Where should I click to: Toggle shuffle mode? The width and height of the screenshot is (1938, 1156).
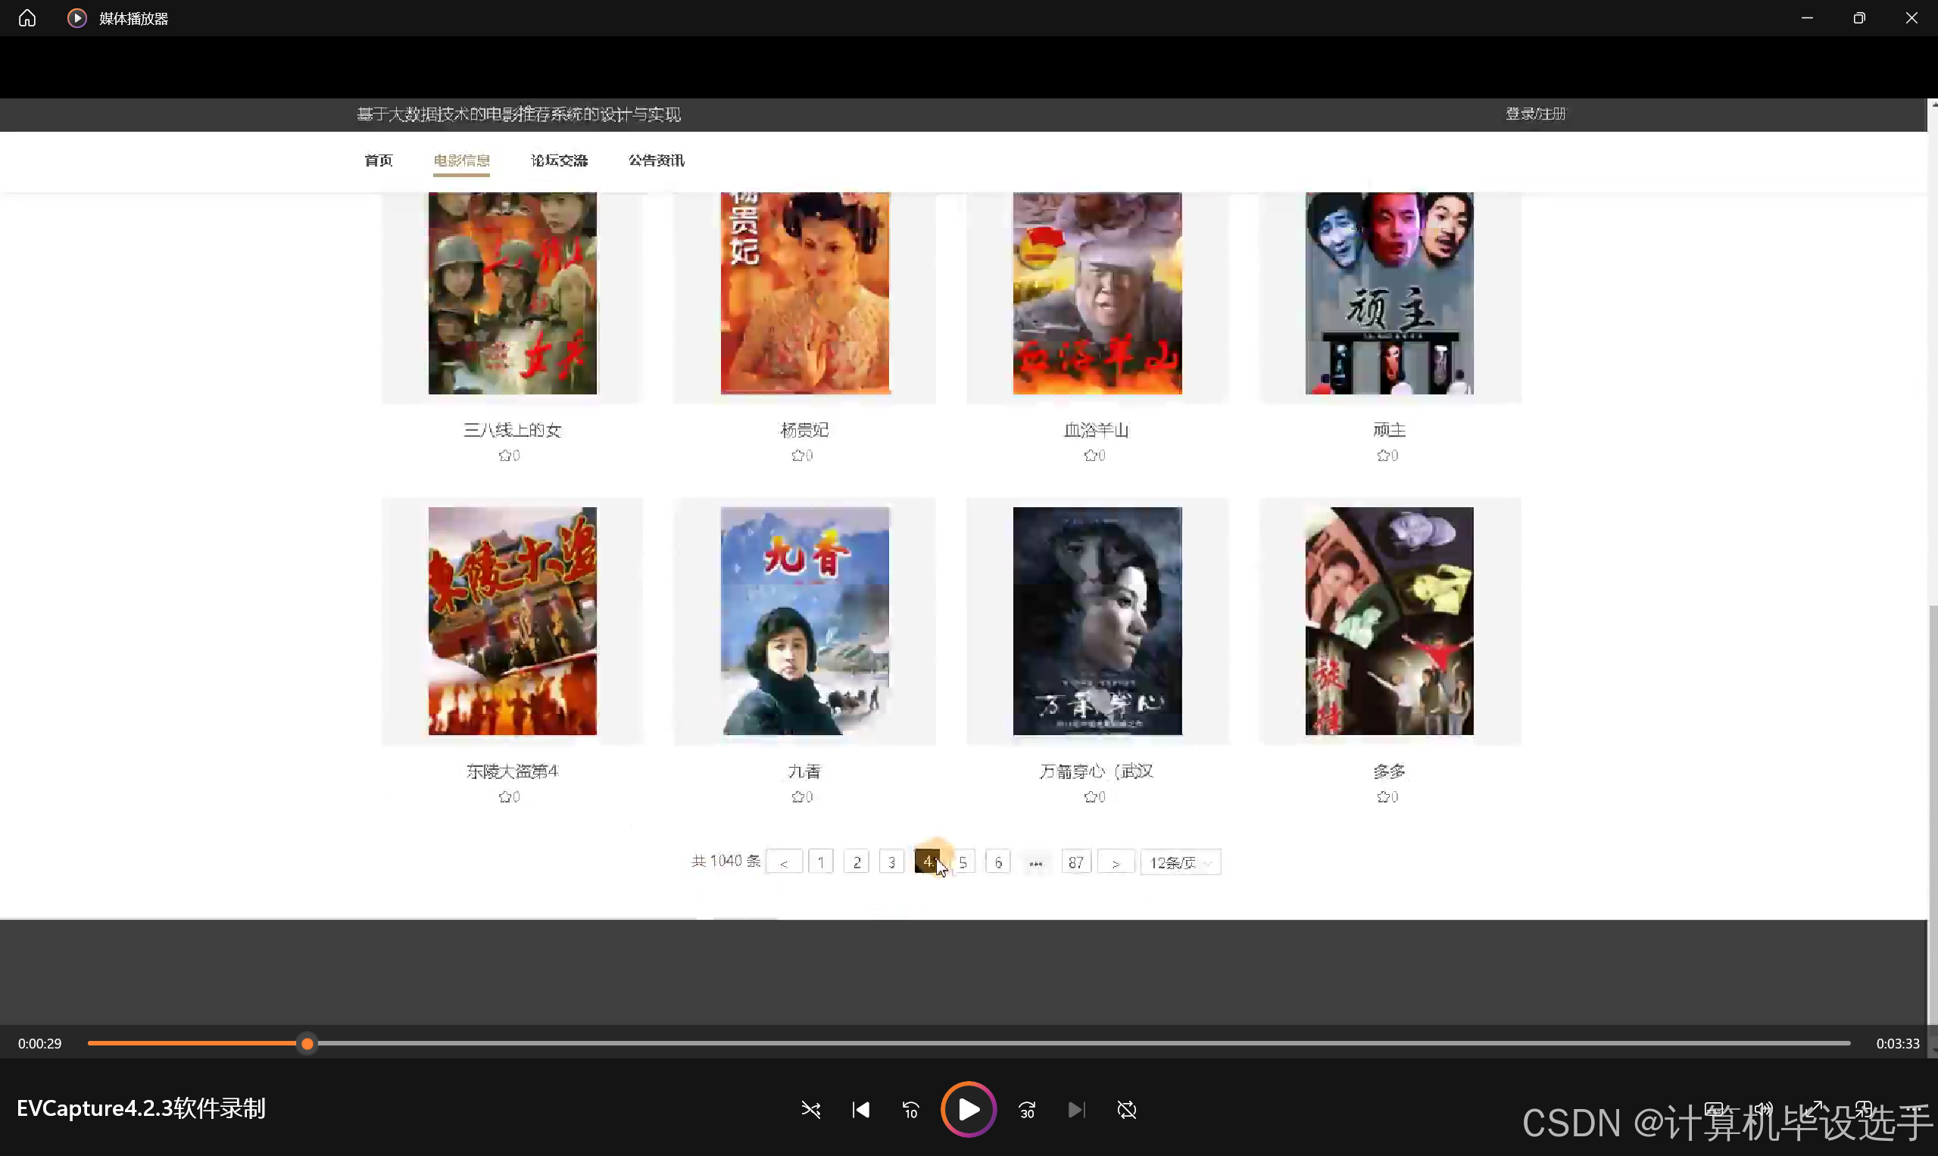click(810, 1109)
